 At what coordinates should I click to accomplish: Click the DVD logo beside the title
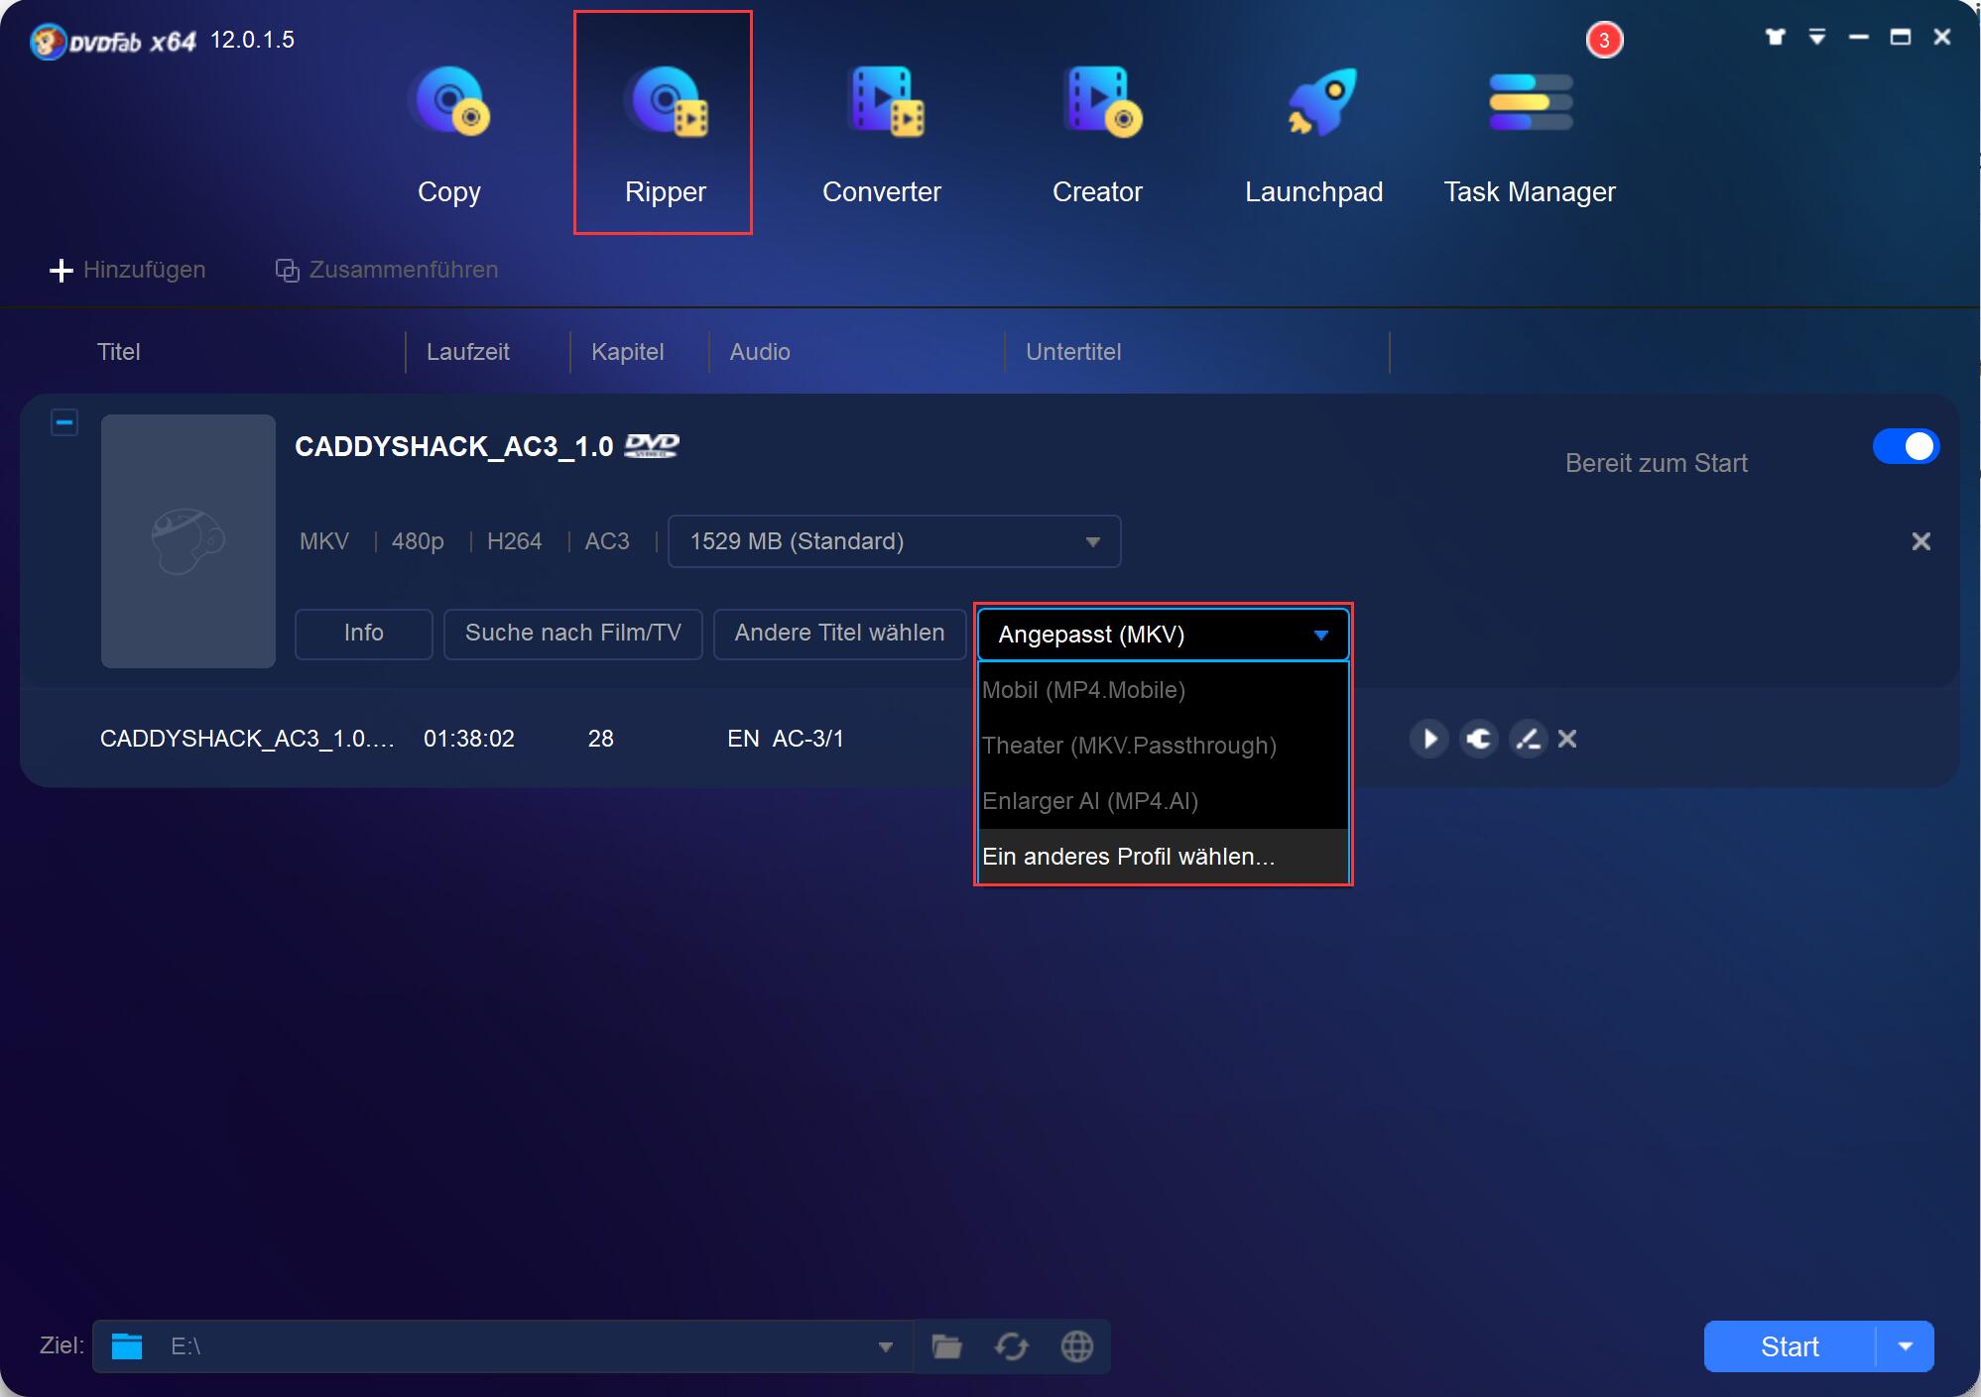tap(652, 446)
